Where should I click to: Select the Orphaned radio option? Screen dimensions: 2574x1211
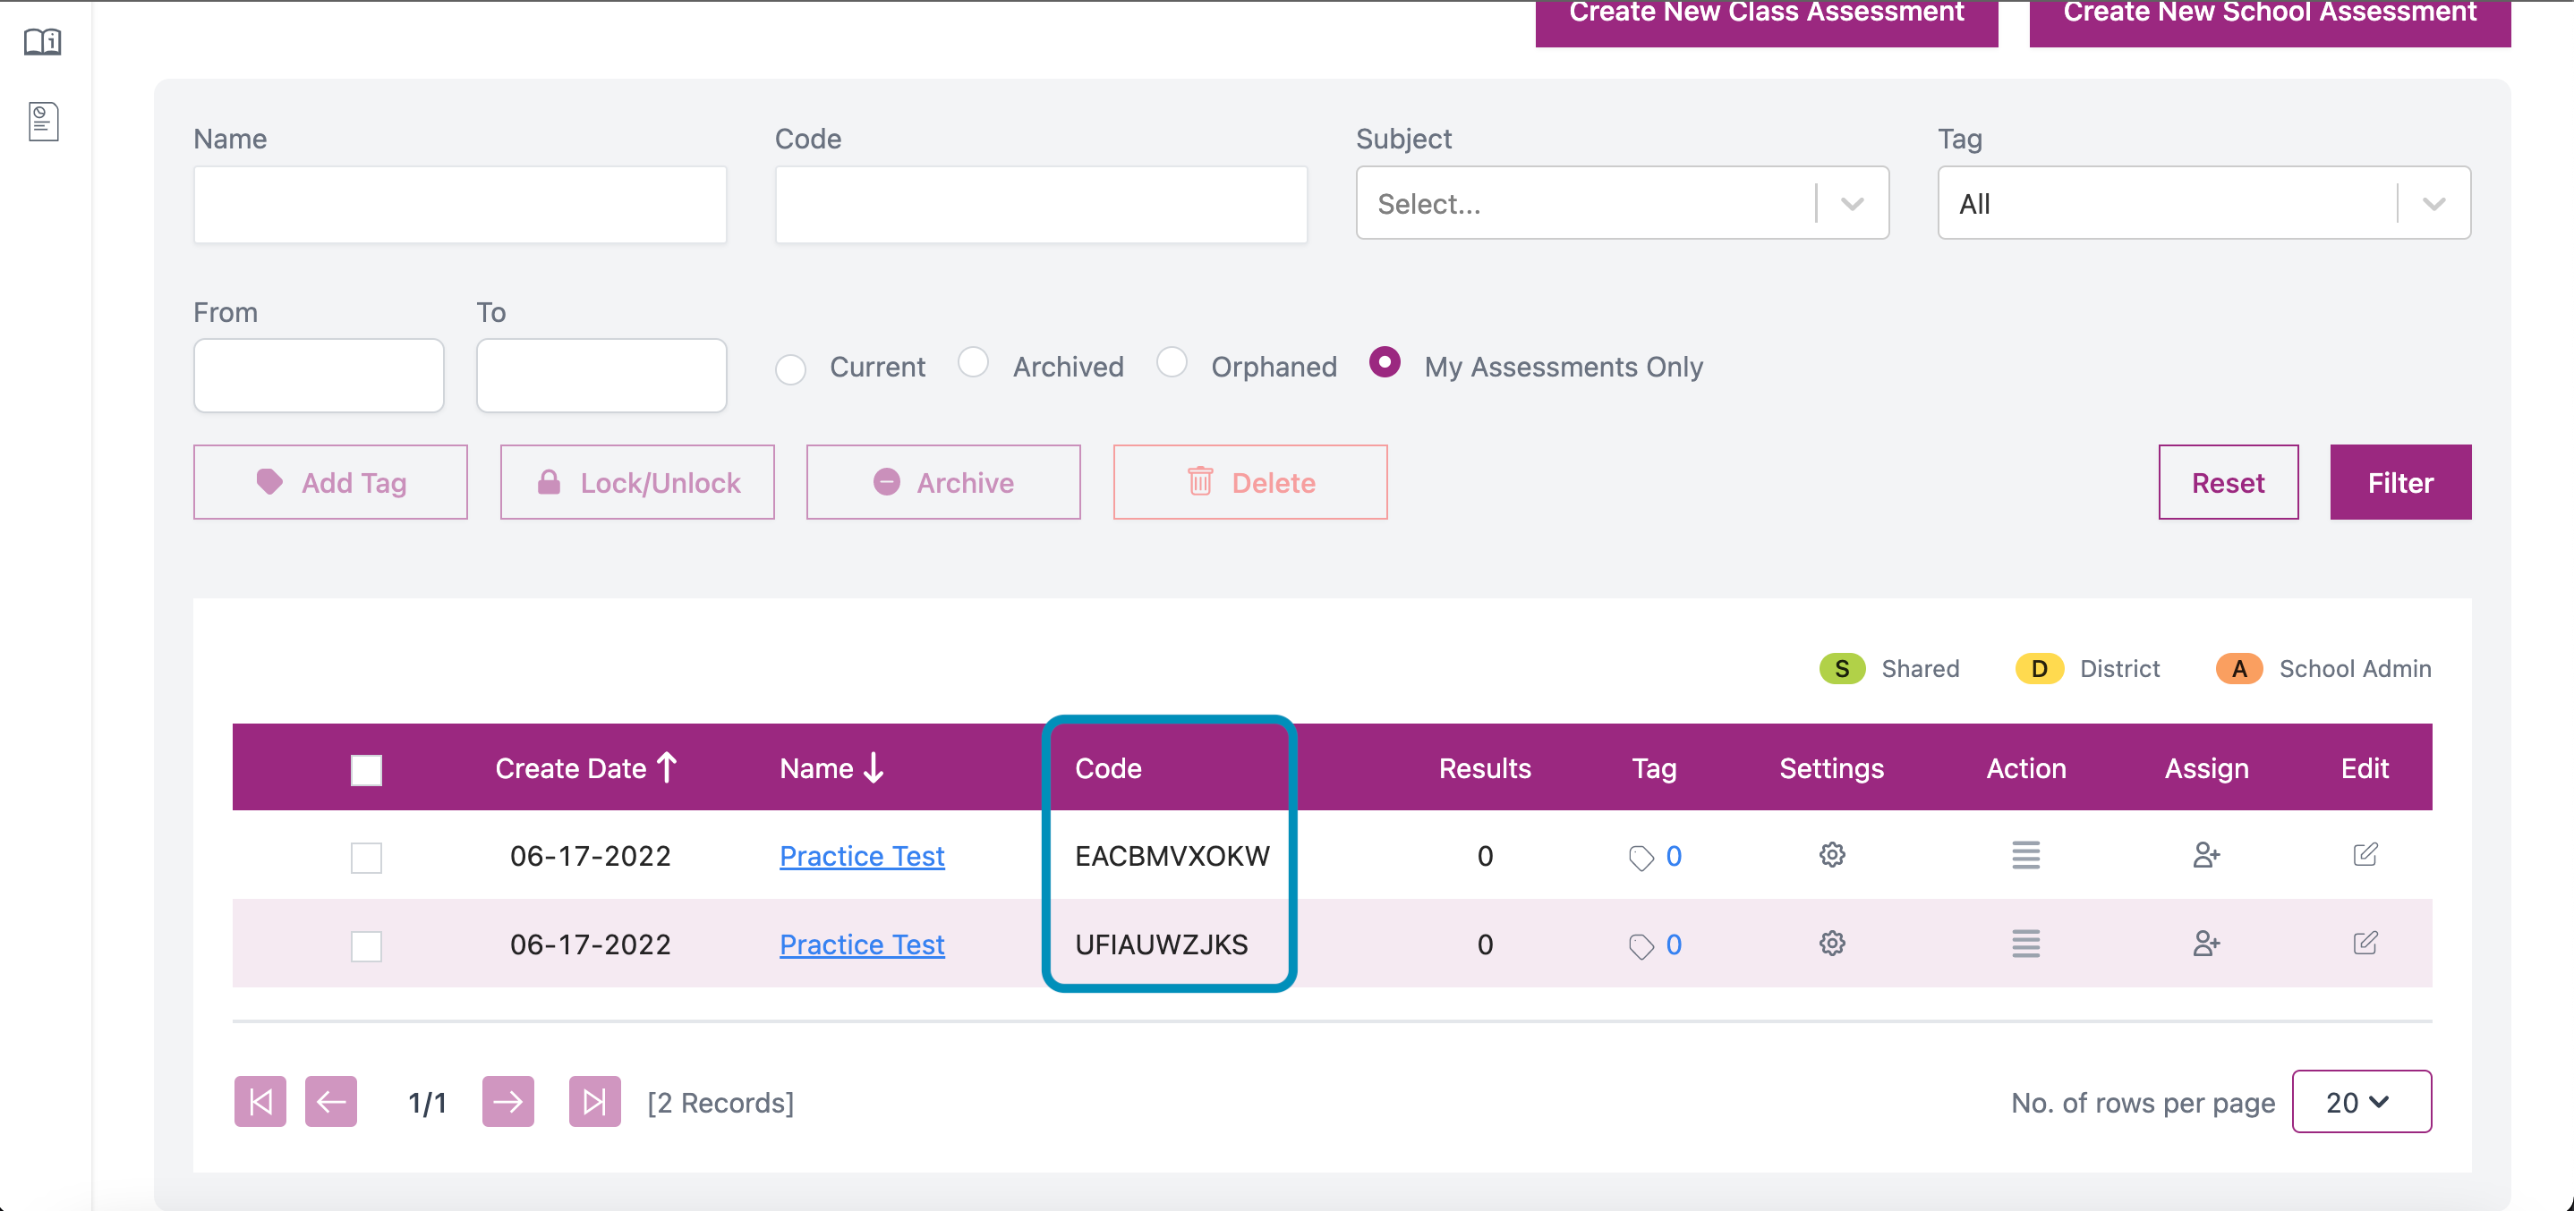[1171, 361]
